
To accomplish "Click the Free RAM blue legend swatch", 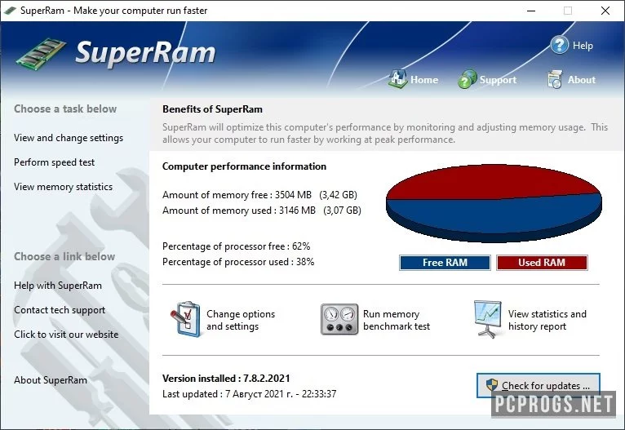I will [445, 263].
